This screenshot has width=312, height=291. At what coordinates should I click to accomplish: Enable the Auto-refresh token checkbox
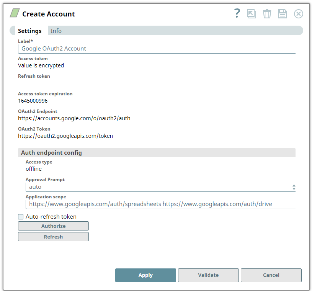pos(21,217)
